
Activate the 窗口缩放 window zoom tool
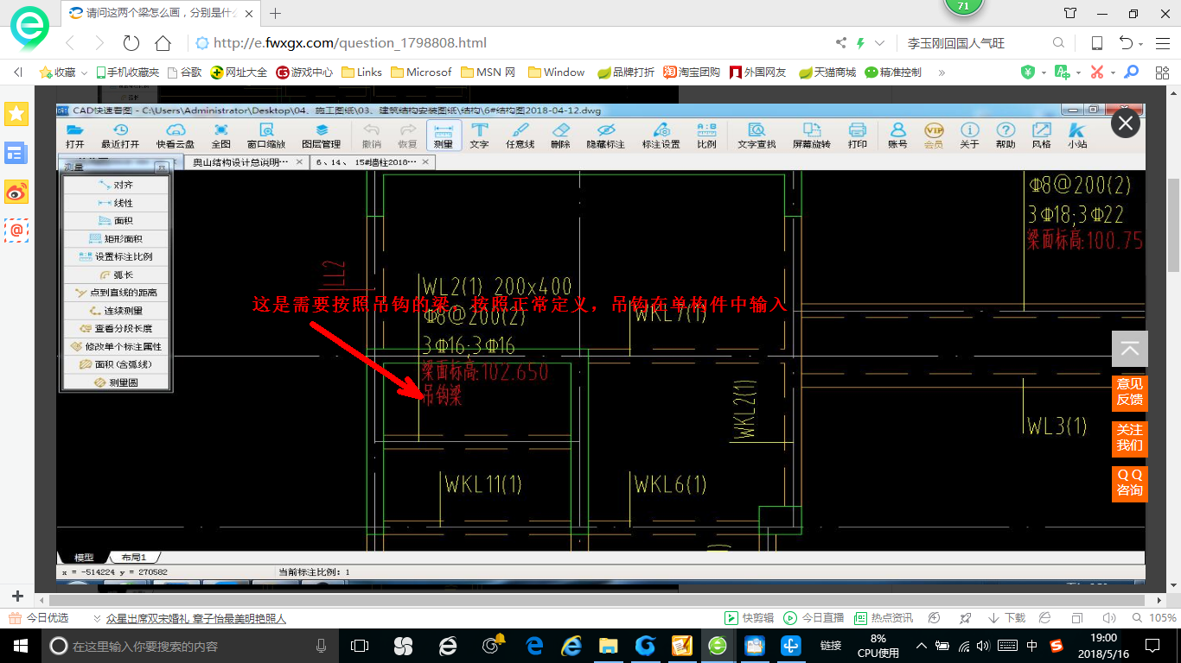point(266,136)
